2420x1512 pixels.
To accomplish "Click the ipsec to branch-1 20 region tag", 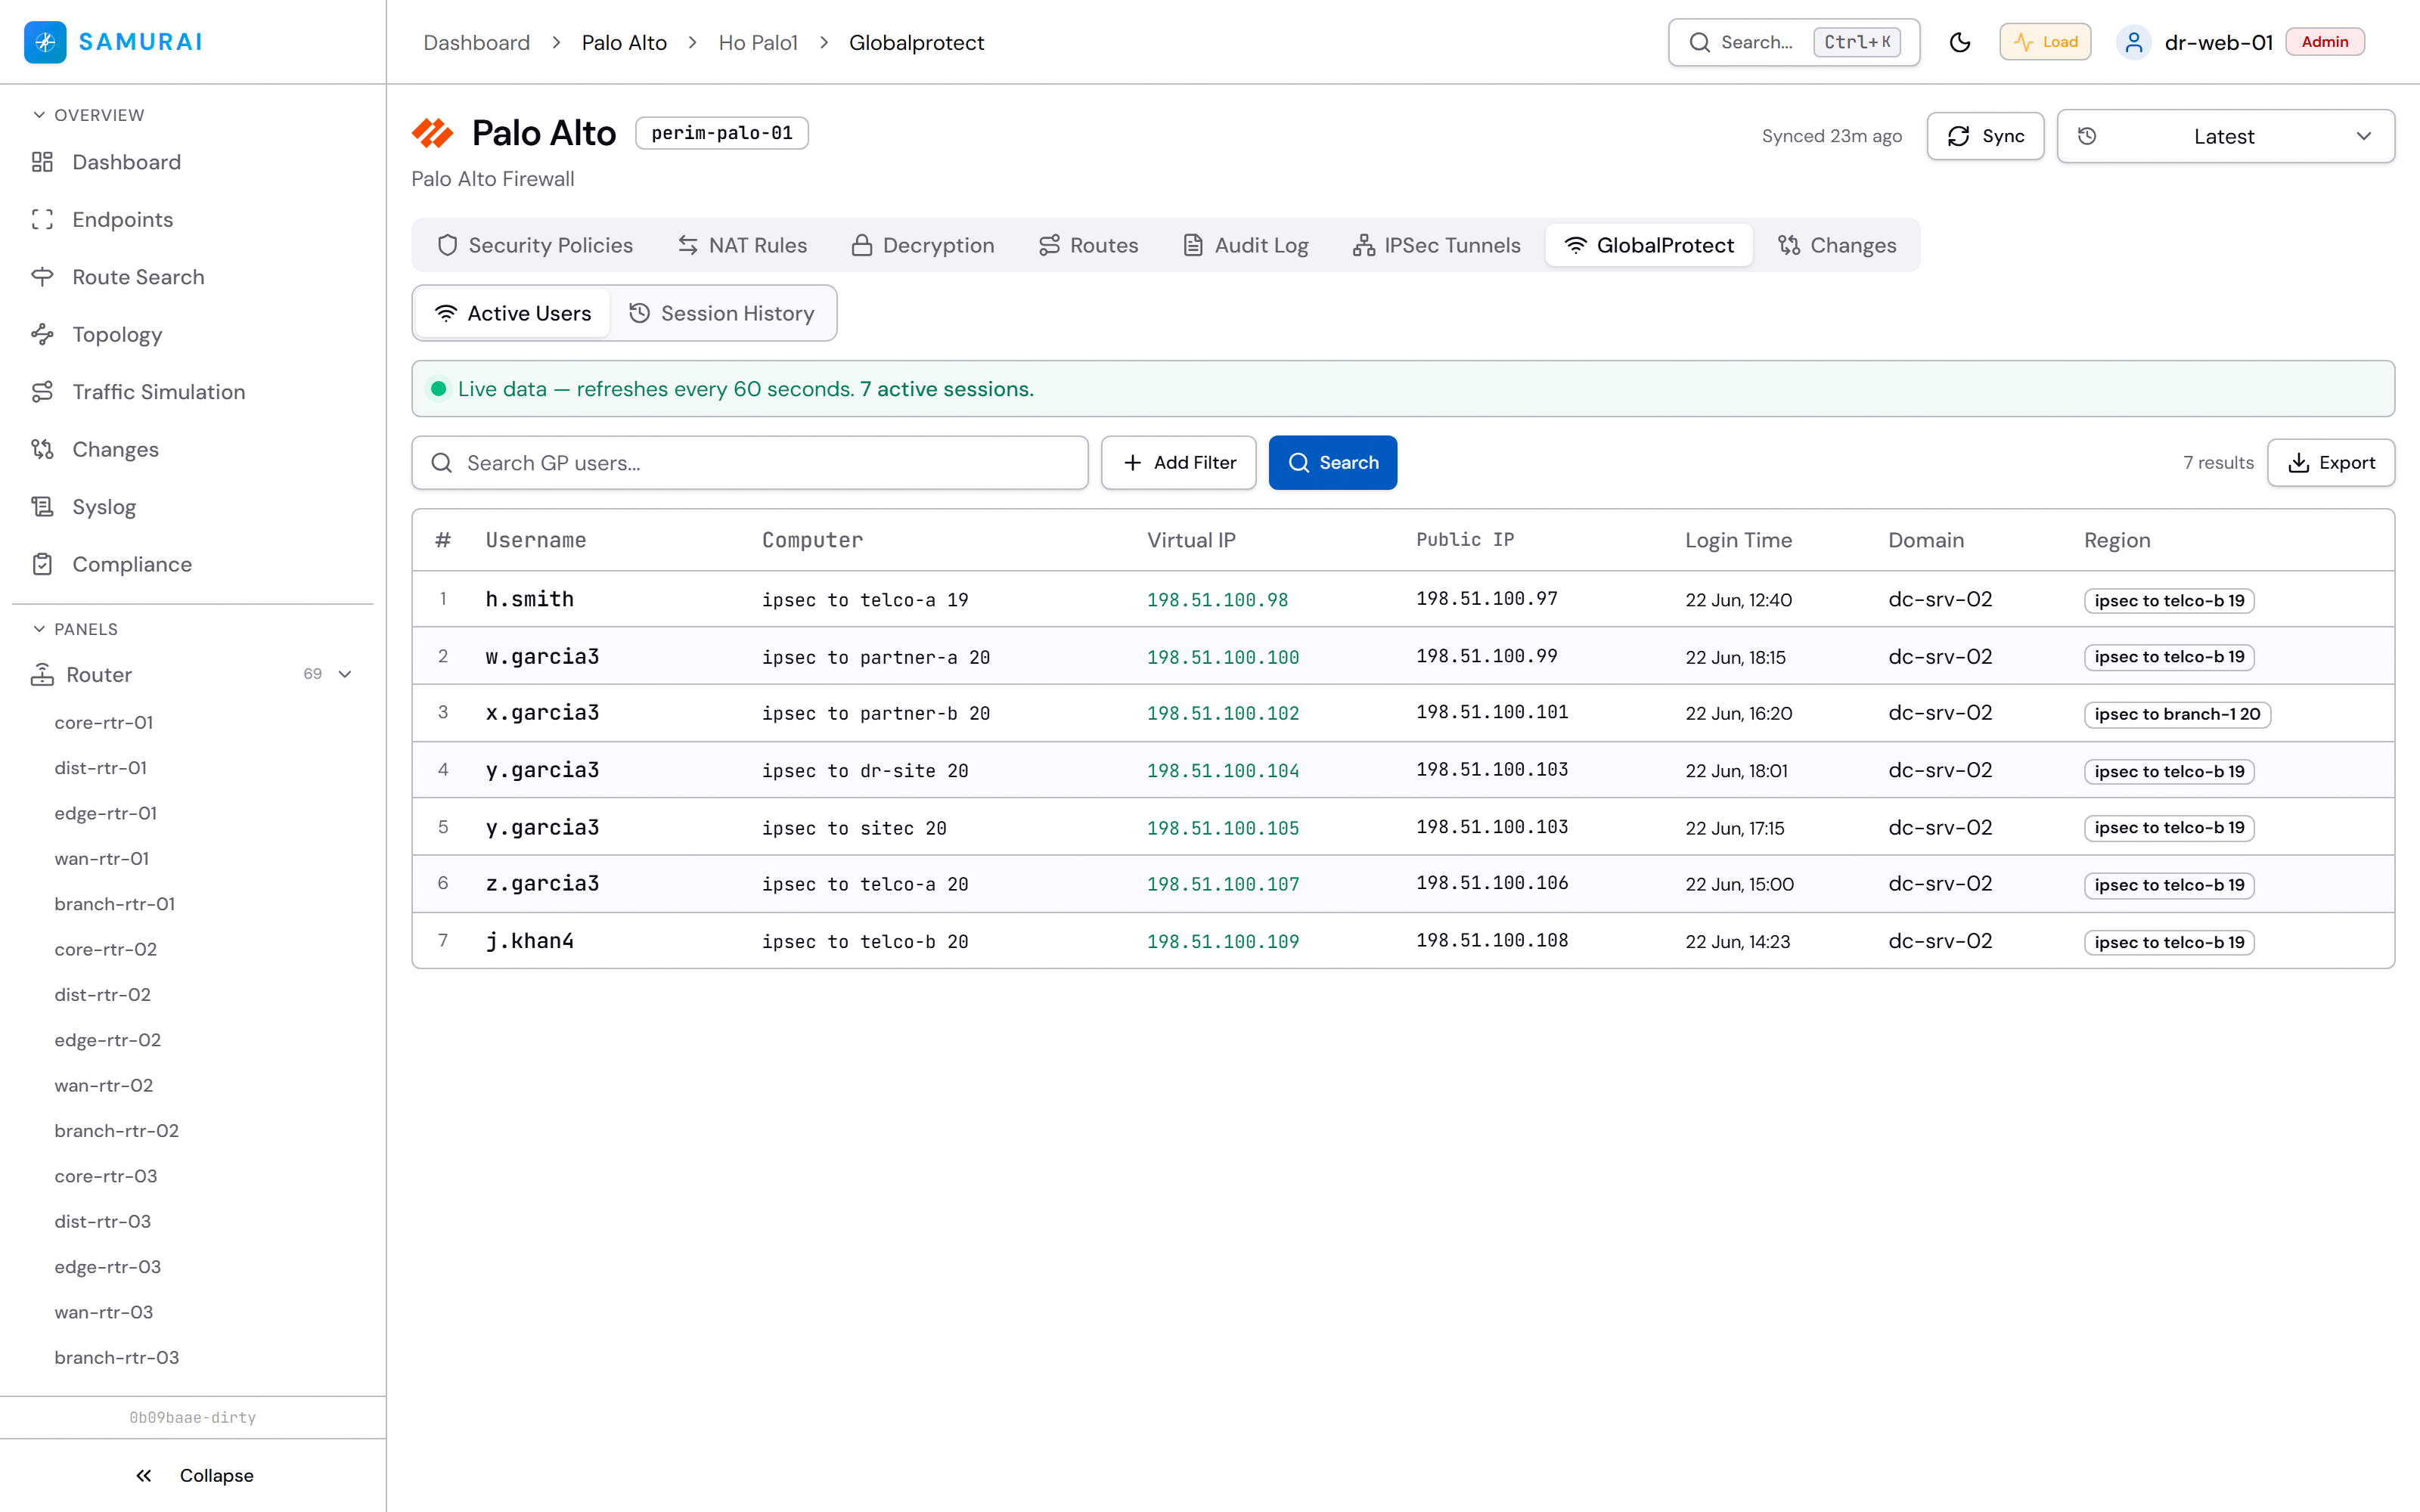I will (2177, 714).
